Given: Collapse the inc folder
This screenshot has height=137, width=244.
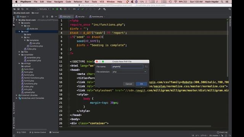Looking at the screenshot, I should click(22, 37).
